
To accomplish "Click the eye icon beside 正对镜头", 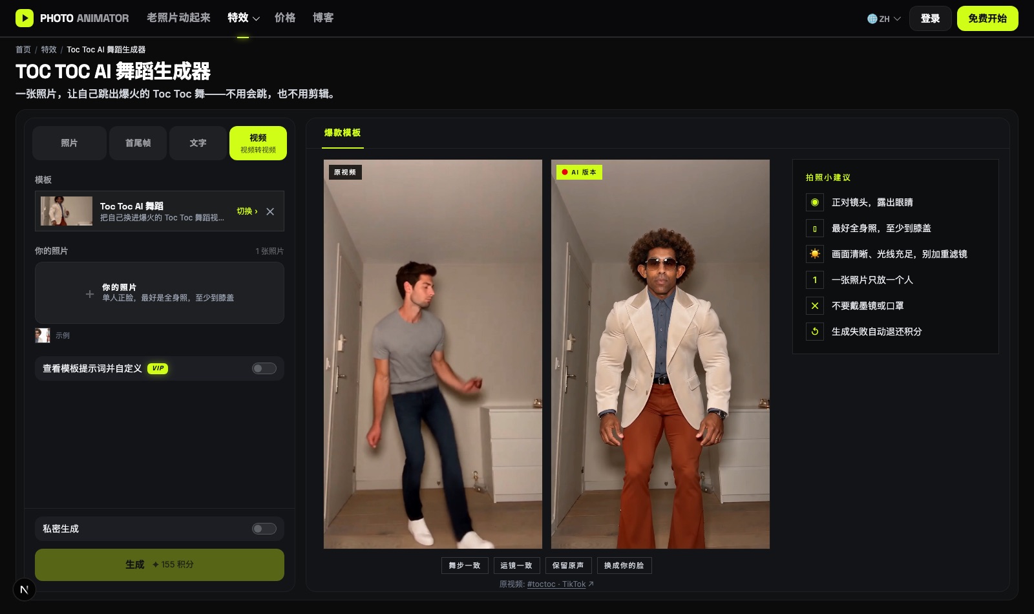I will tap(815, 202).
